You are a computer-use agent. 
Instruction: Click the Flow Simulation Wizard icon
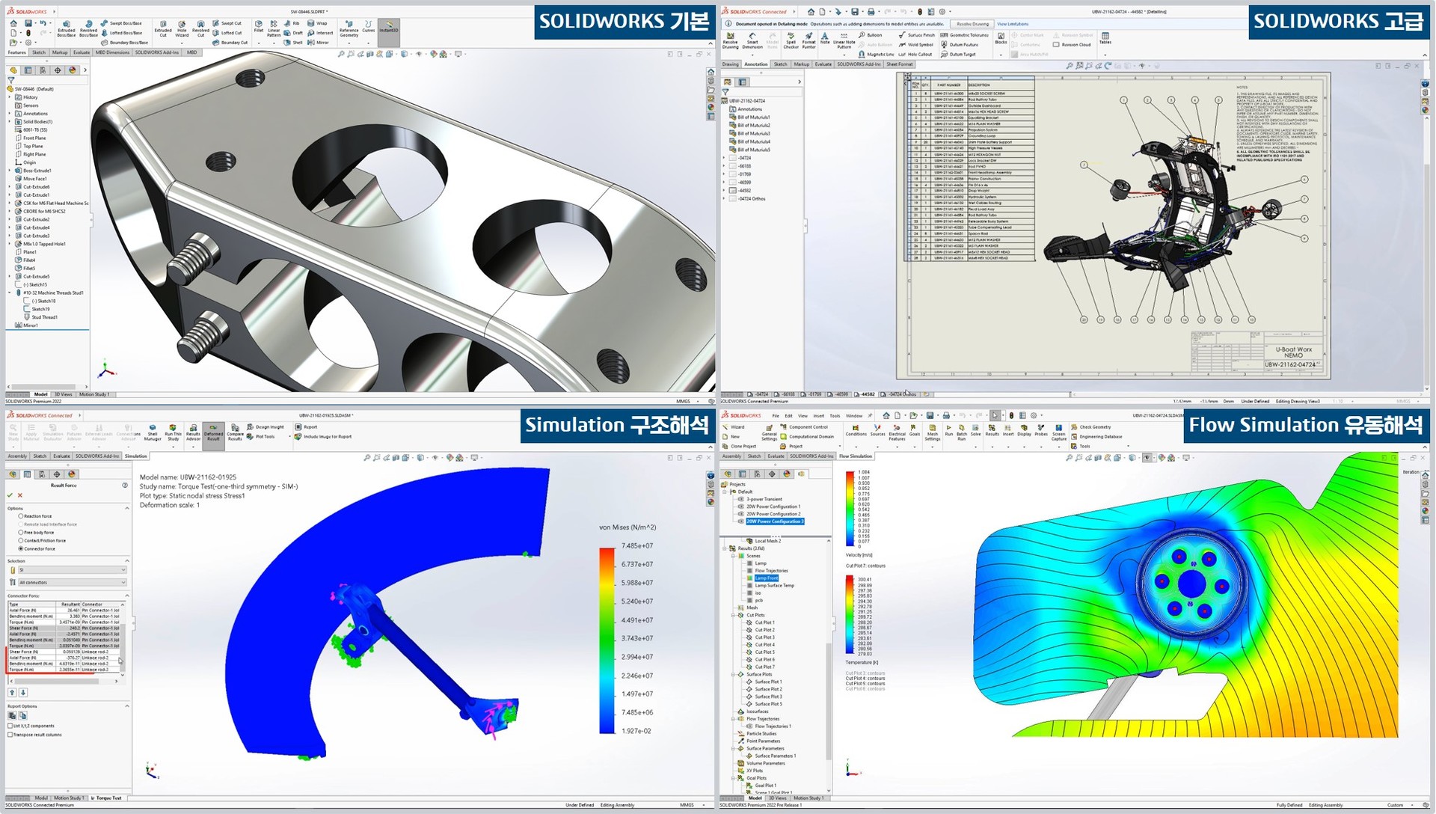tap(734, 426)
